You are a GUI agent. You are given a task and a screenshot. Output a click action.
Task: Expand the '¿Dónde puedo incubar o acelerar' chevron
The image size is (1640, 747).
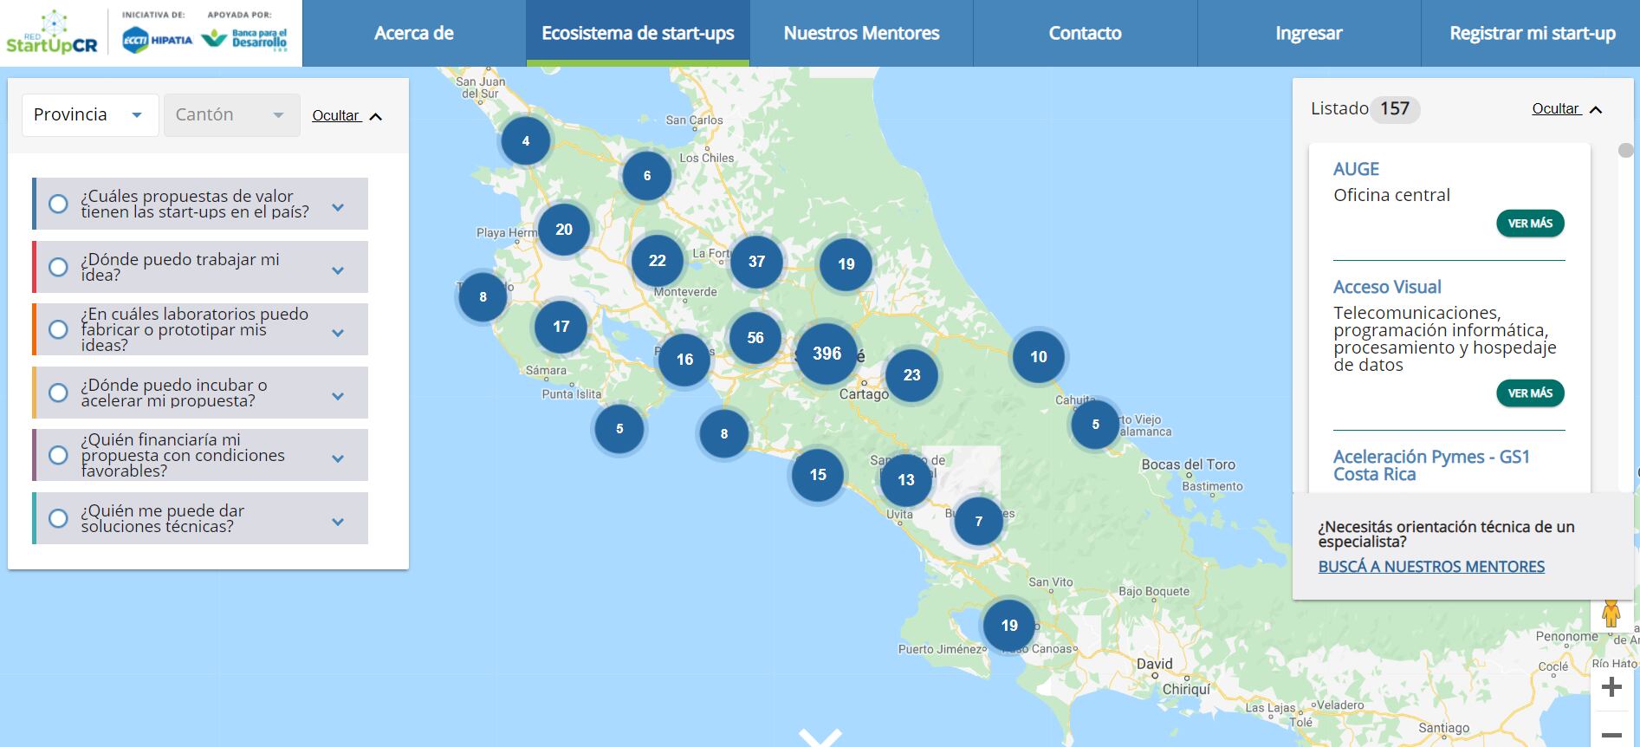(338, 396)
